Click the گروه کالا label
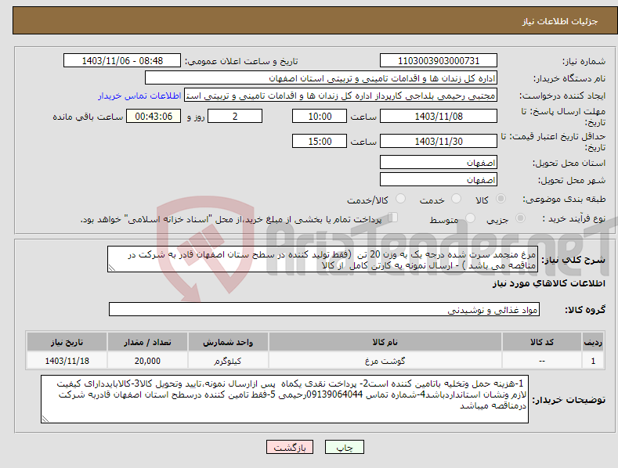Screen dimensions: 618x468 tap(585, 310)
